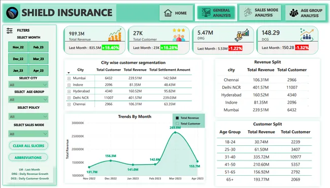Click the Feb 2023 data point 142.6M
Viewport: 330px width, 188px height.
tap(155, 164)
